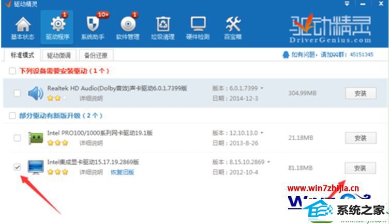Click 安装 for Intel integrated graphics driver
Image resolution: width=389 pixels, height=224 pixels.
[x=360, y=168]
